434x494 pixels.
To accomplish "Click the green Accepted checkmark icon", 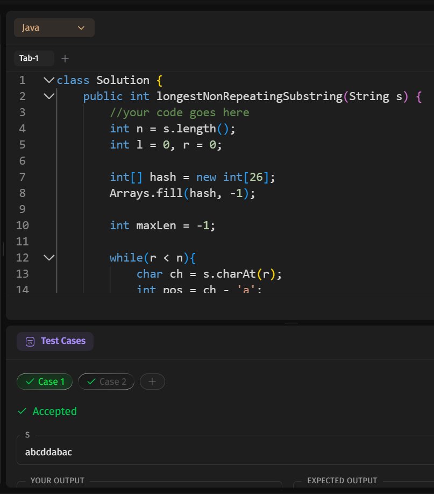I will (22, 411).
